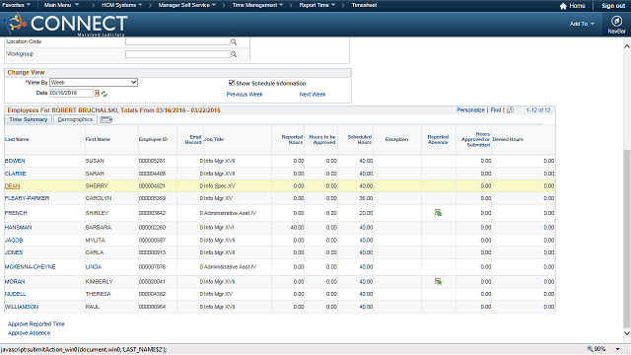Screen dimensions: 631x355
Task: Toggle Show Schedule Information checkbox
Action: (x=232, y=83)
